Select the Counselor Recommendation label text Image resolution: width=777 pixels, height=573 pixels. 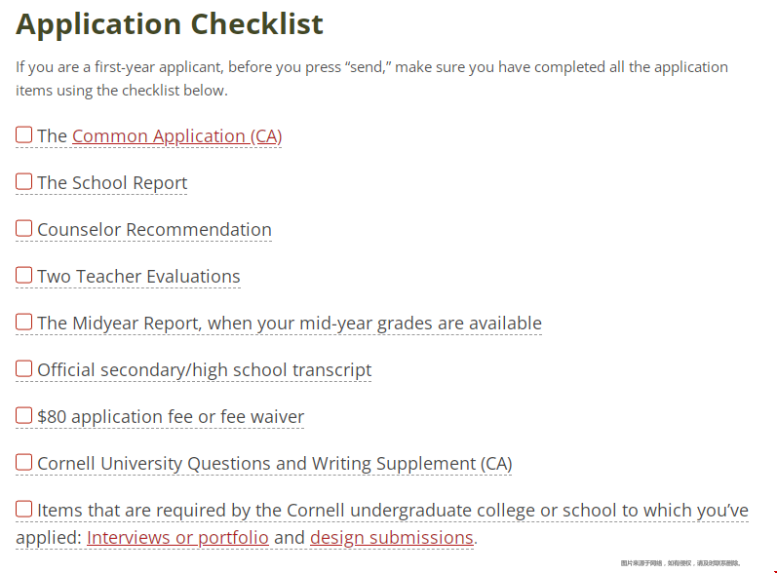point(155,230)
